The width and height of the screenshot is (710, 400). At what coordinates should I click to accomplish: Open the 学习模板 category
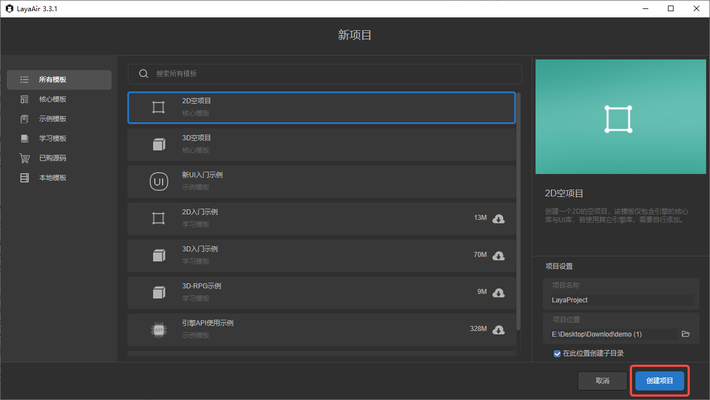(x=53, y=139)
